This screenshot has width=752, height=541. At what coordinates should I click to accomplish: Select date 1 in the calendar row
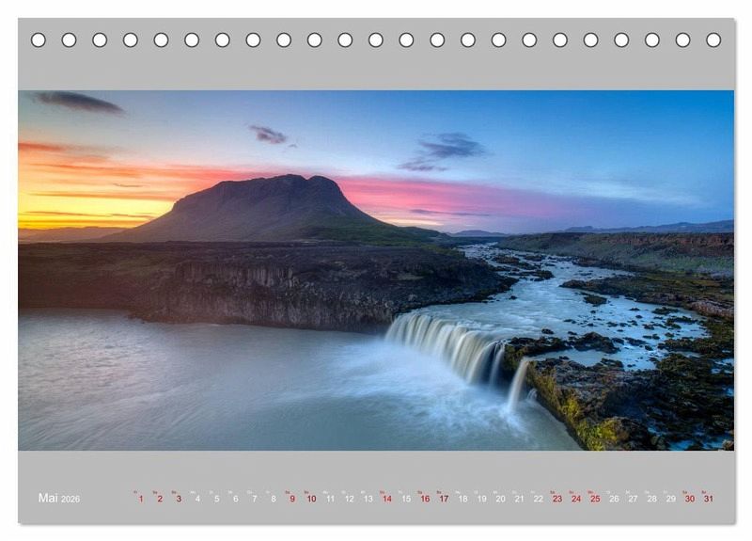(141, 499)
